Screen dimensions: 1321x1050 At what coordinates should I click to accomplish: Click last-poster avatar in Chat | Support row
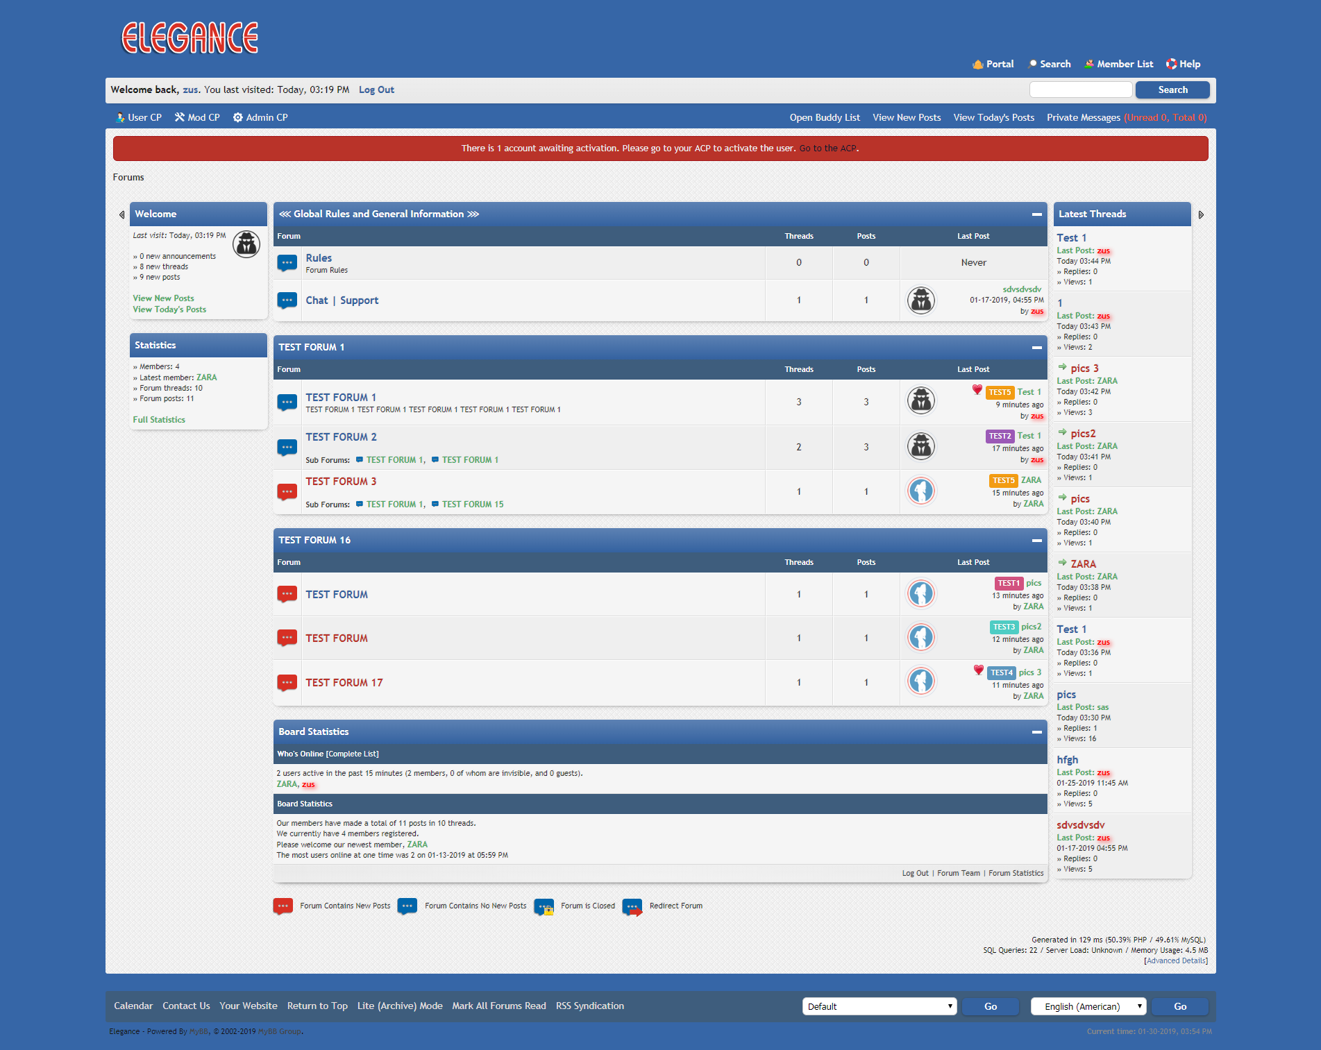pyautogui.click(x=921, y=300)
